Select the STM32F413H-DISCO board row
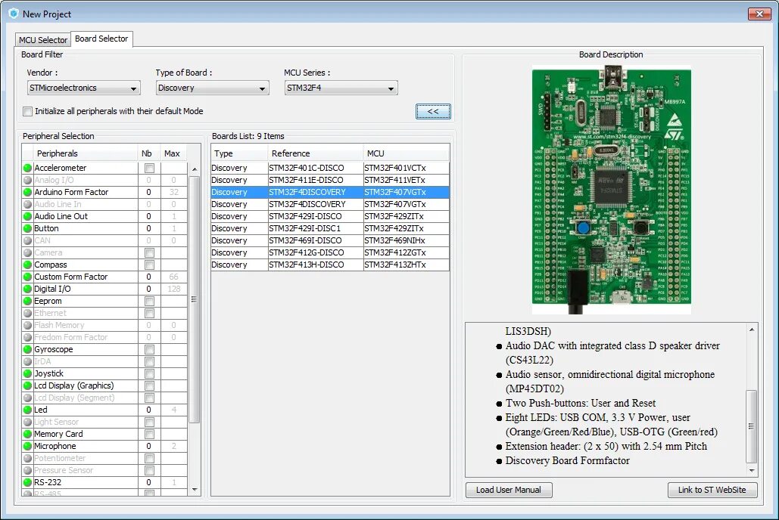 tap(330, 265)
